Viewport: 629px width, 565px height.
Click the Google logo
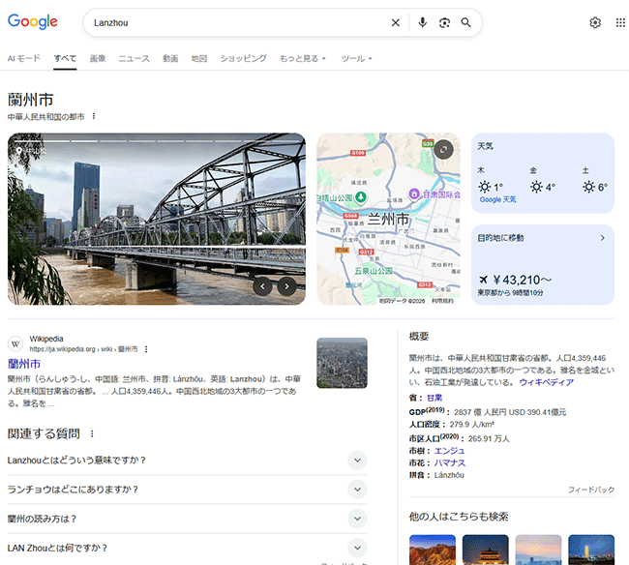(x=33, y=21)
